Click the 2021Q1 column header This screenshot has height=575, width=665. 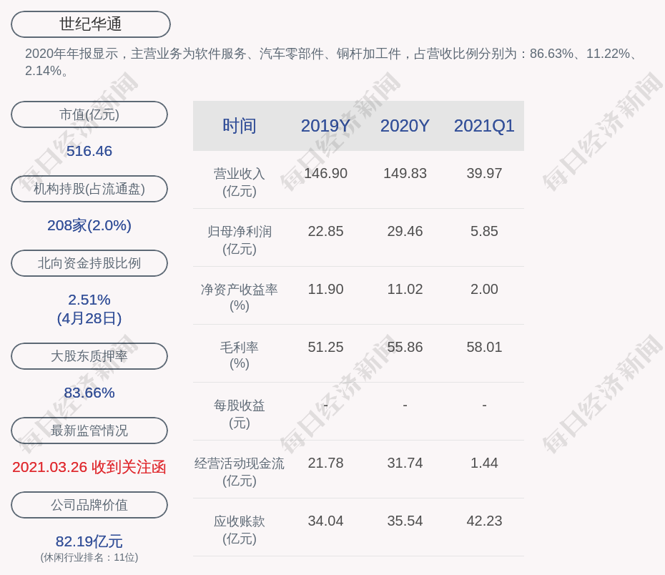click(484, 126)
